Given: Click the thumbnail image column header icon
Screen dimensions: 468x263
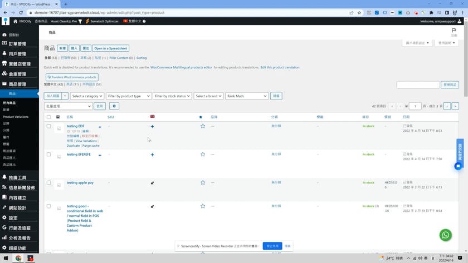Looking at the screenshot, I should pyautogui.click(x=58, y=117).
